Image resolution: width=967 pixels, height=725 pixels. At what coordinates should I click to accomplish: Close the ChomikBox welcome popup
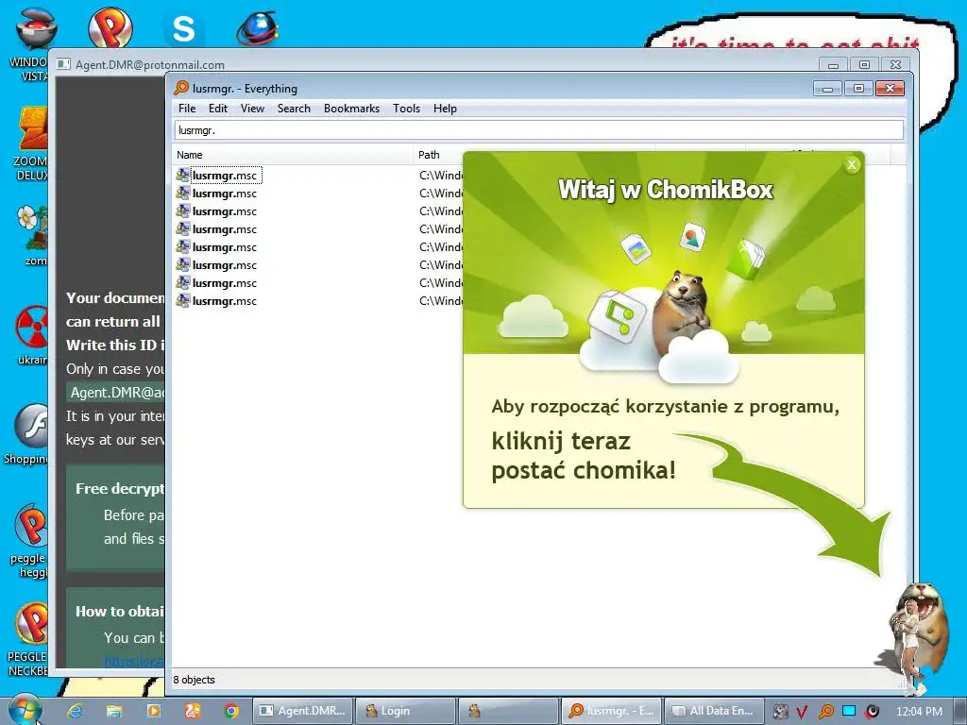[x=852, y=164]
